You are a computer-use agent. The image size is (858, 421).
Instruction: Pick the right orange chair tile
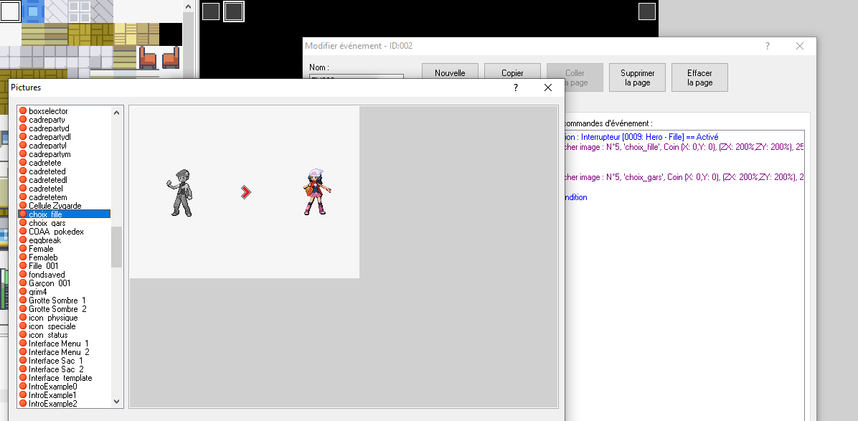coord(171,57)
